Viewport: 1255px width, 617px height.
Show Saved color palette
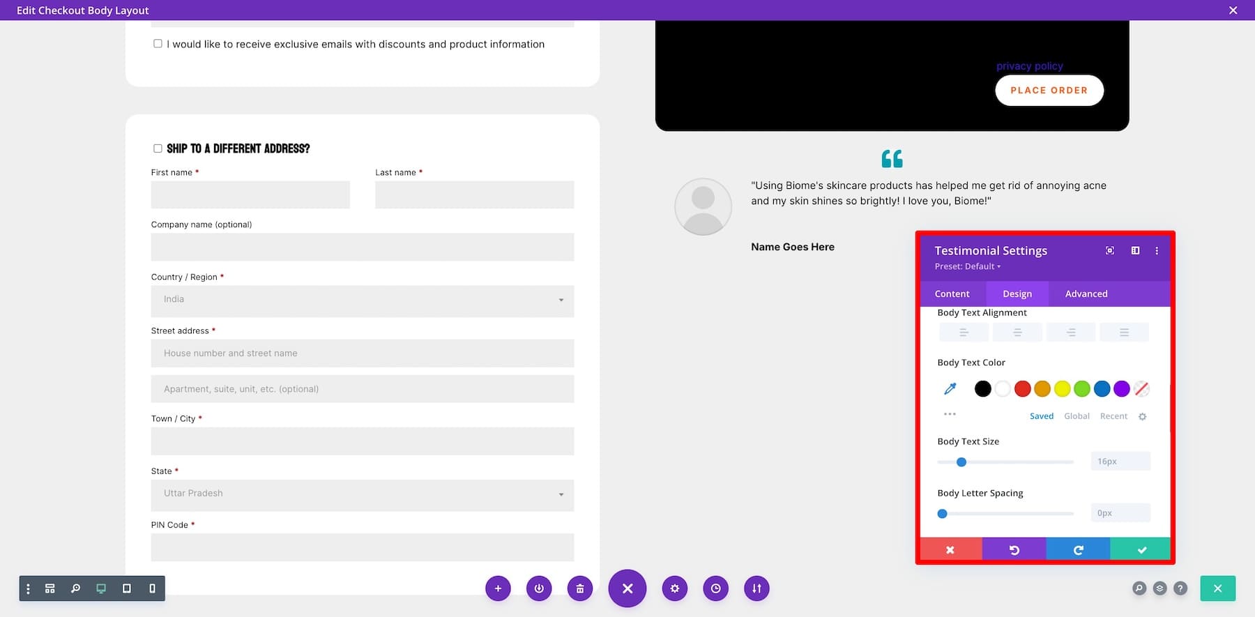(1042, 416)
